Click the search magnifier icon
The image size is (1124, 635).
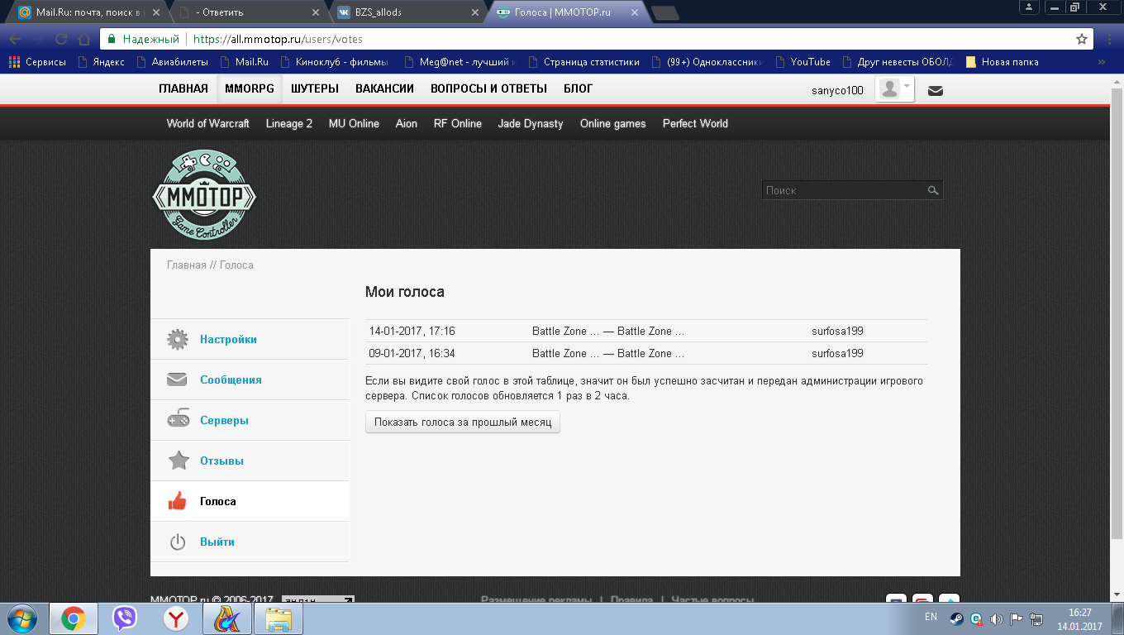[933, 191]
